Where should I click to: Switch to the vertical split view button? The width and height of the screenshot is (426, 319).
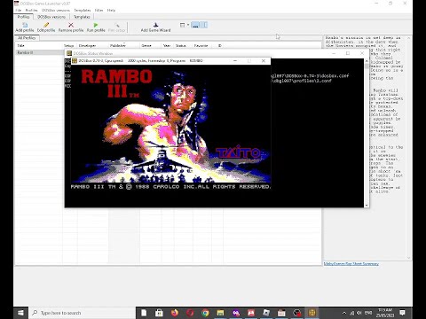204,25
